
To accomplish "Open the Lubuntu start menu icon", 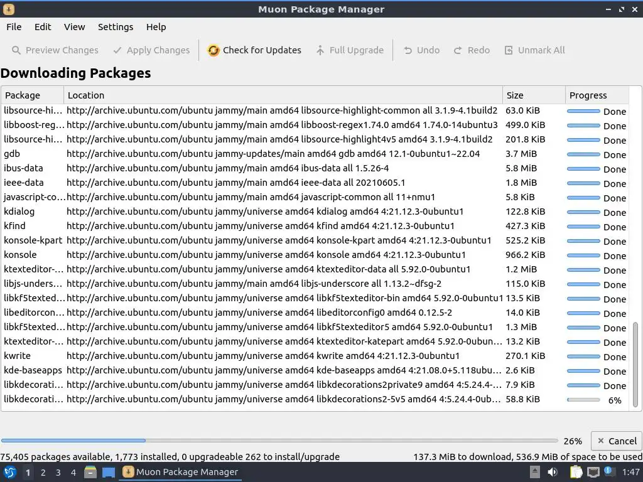I will pos(10,472).
